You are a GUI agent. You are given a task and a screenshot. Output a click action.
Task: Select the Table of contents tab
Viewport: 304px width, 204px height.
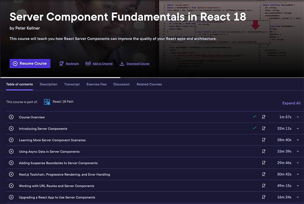click(19, 84)
